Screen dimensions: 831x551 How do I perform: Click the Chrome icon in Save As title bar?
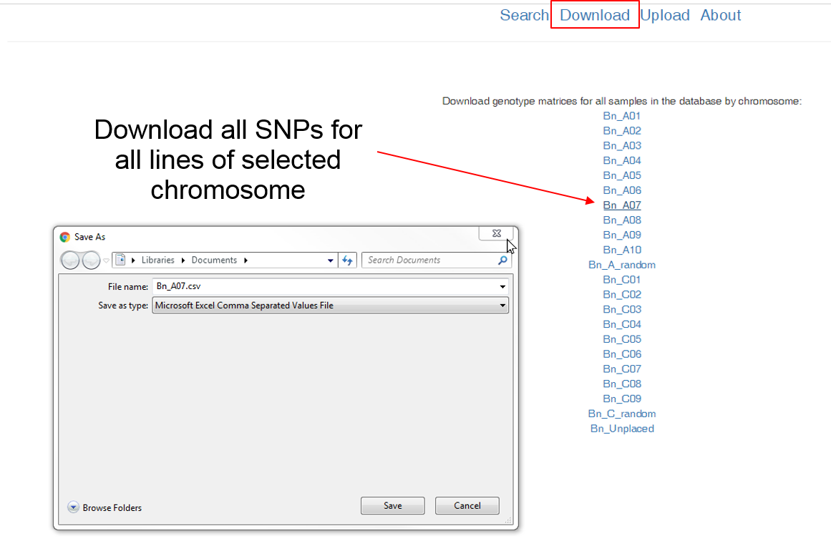pyautogui.click(x=64, y=237)
